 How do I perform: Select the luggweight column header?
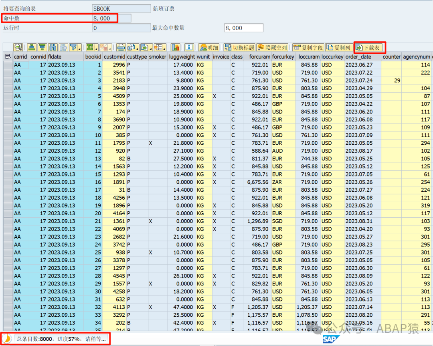coord(182,57)
